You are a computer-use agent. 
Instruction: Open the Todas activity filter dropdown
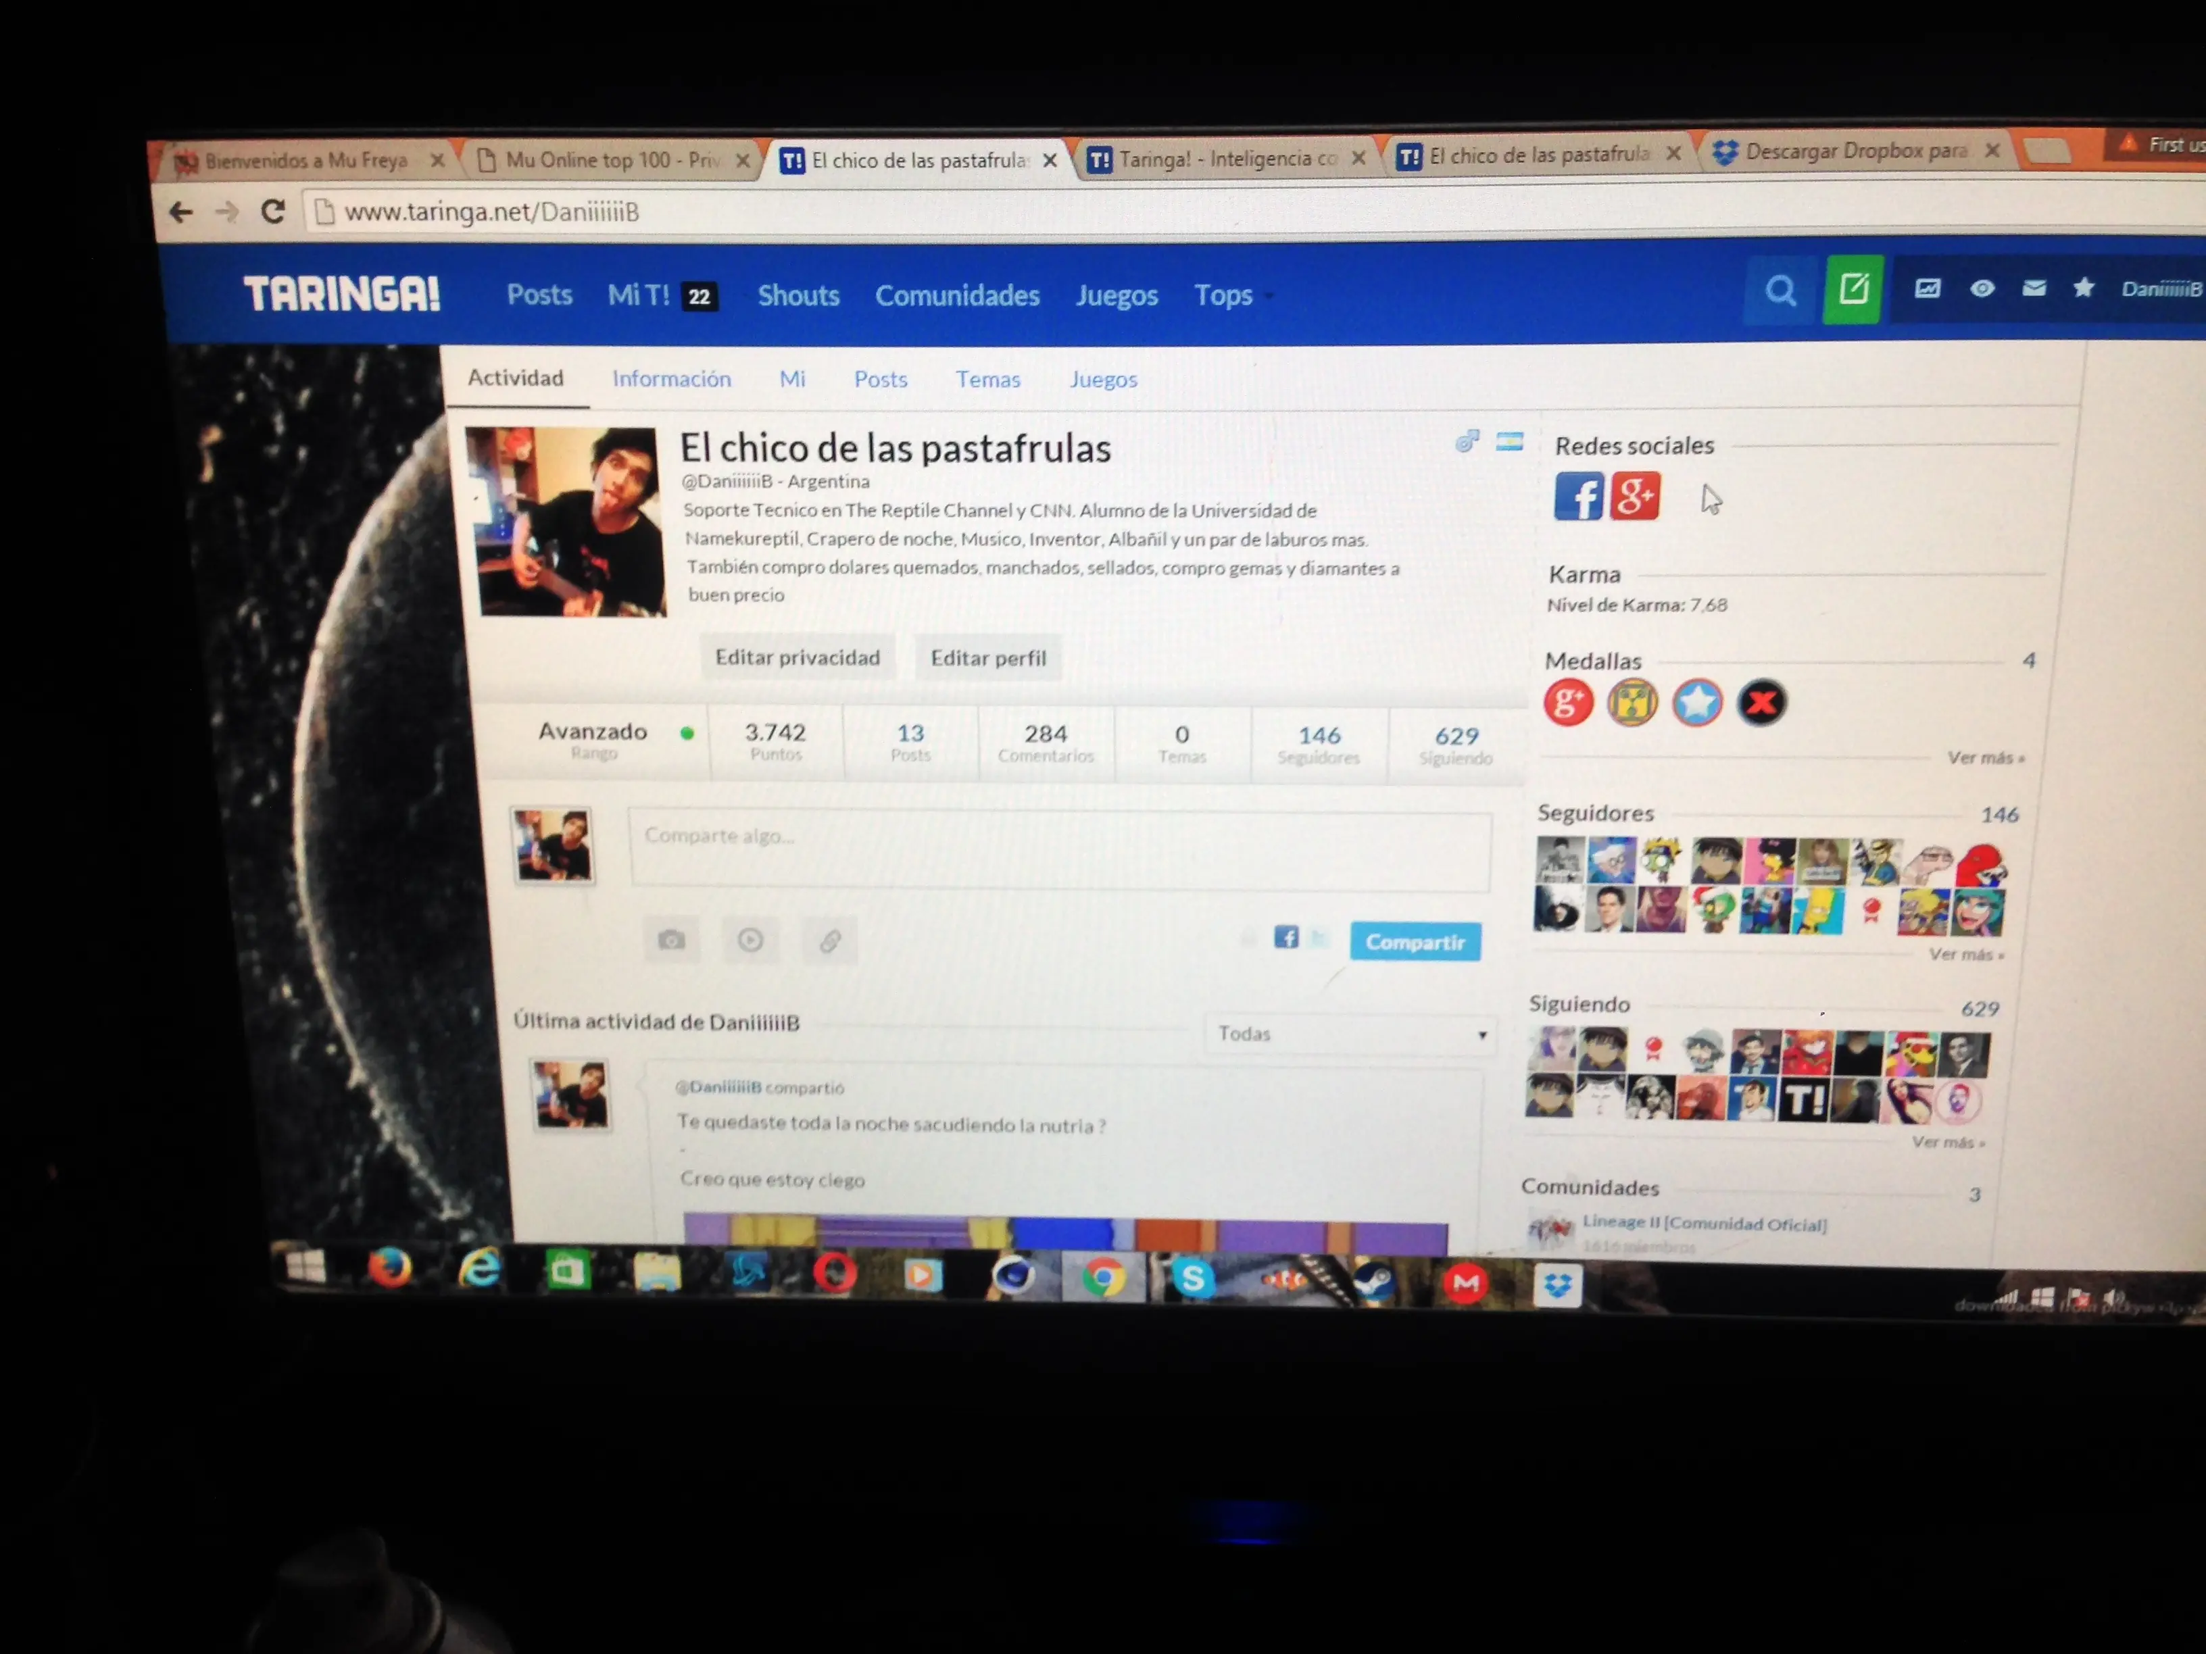[x=1350, y=1034]
